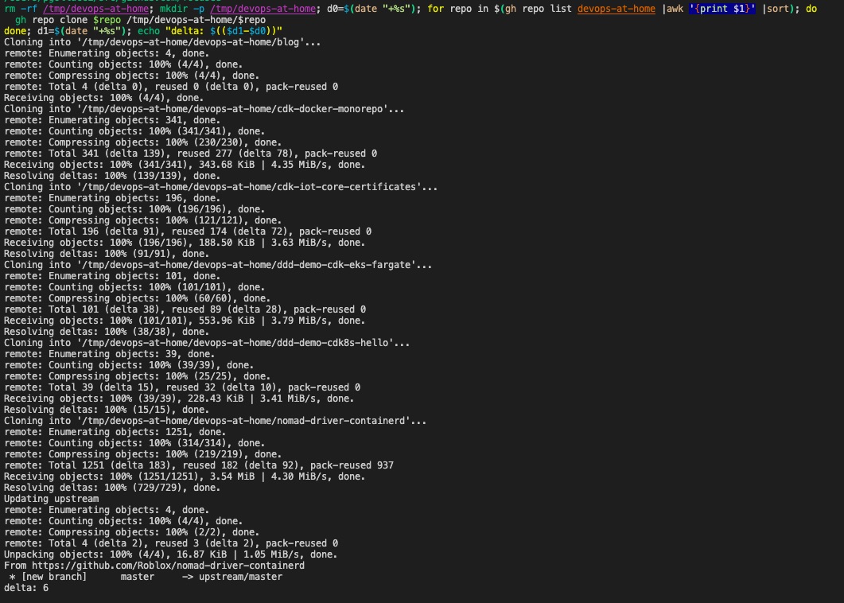Click the highlighted '{print $1}' awk argument

(722, 9)
